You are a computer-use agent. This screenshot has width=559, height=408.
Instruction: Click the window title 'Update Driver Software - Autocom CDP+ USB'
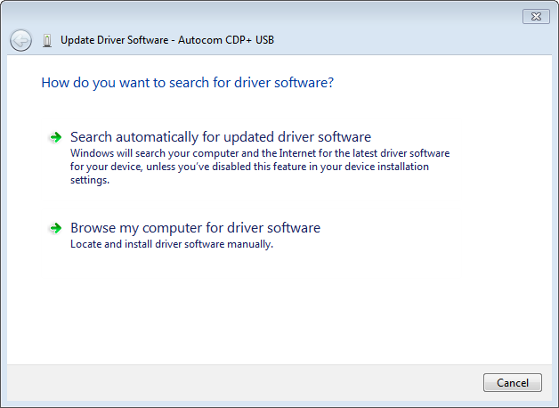167,40
